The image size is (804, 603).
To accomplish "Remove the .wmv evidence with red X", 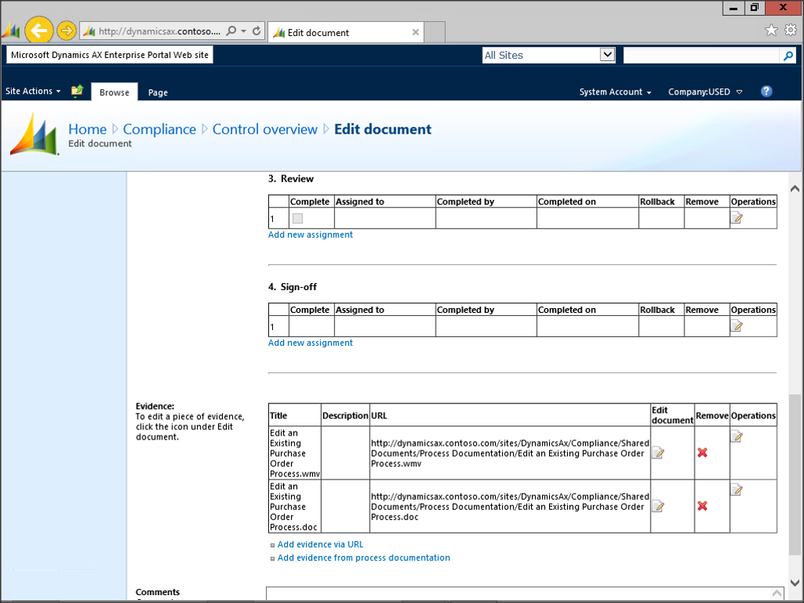I will click(x=702, y=453).
